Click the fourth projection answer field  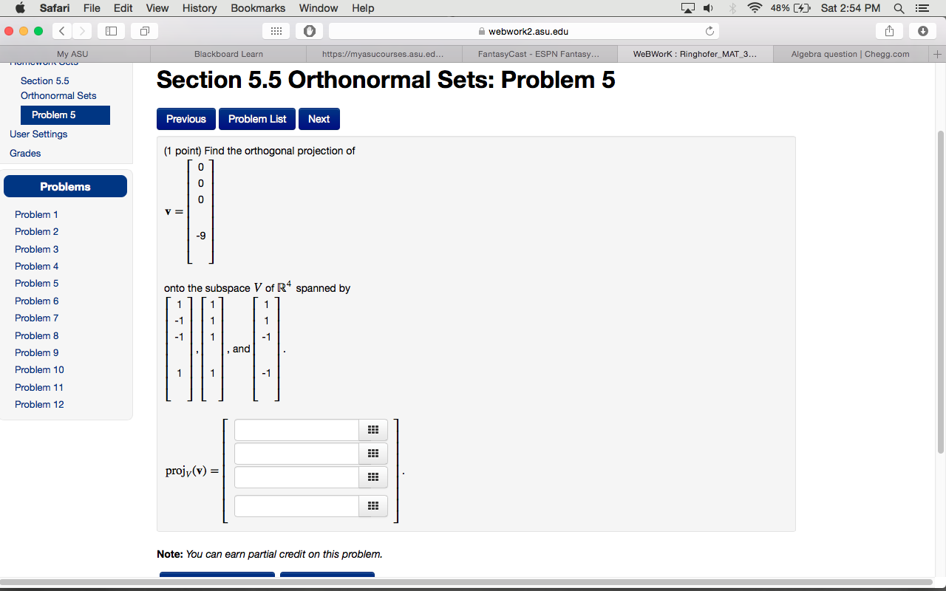point(296,506)
